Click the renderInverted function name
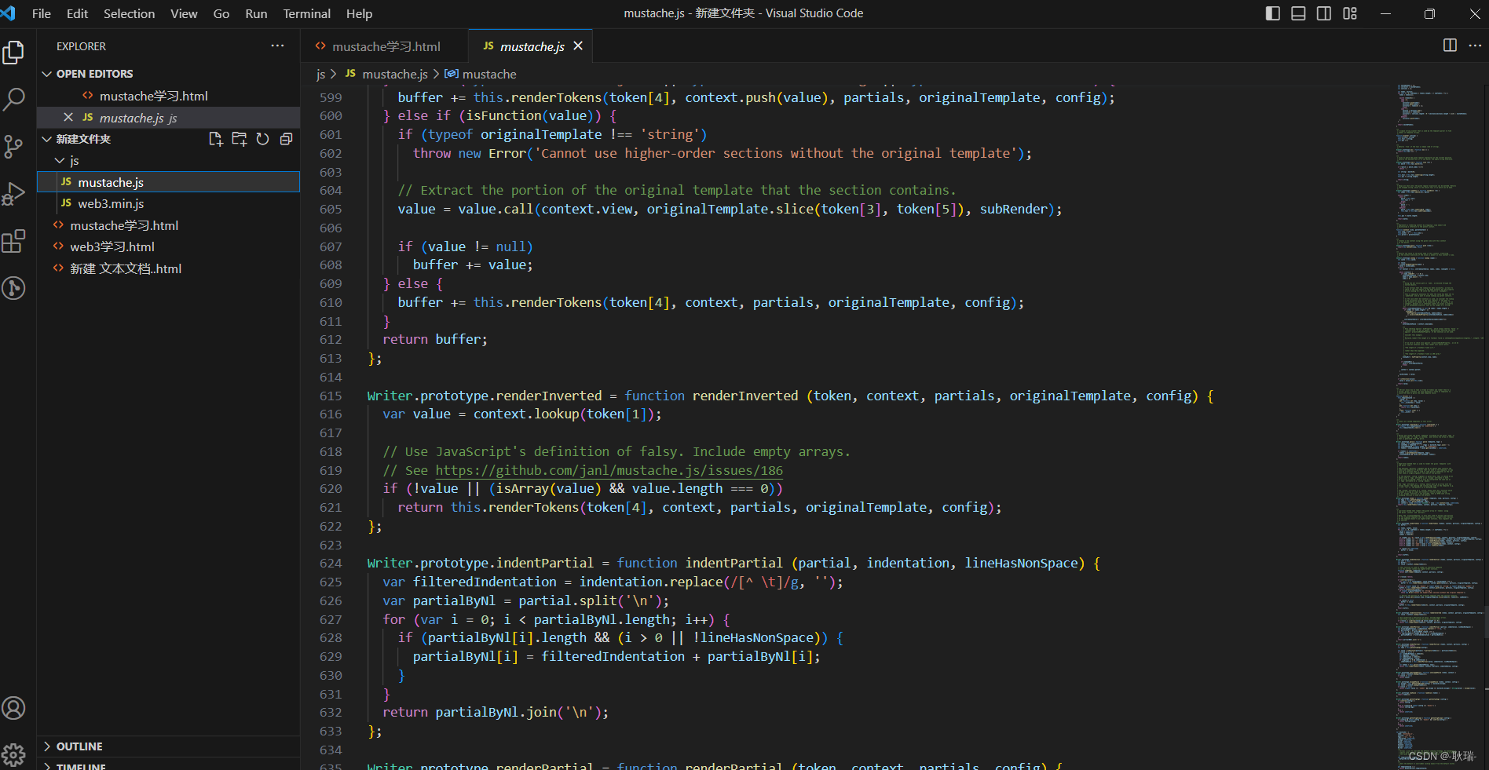This screenshot has width=1489, height=770. coord(745,396)
